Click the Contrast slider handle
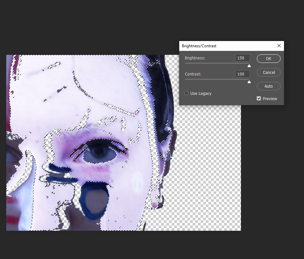 click(249, 82)
